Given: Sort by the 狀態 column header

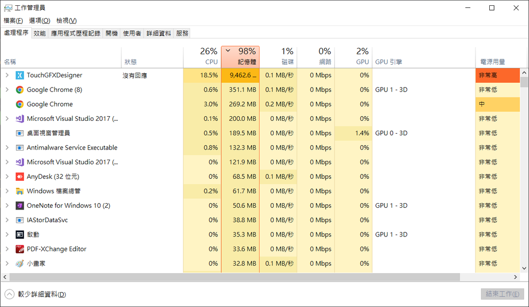Looking at the screenshot, I should pos(152,57).
